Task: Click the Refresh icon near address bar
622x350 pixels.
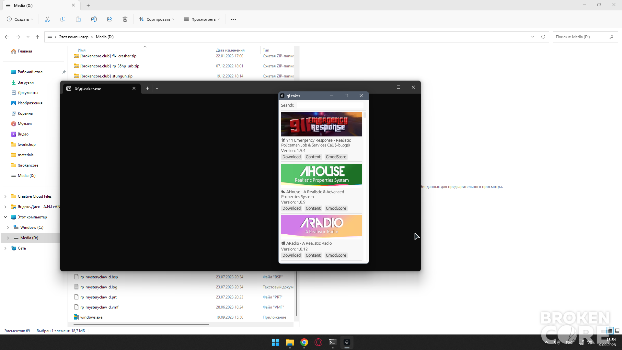Action: click(543, 37)
